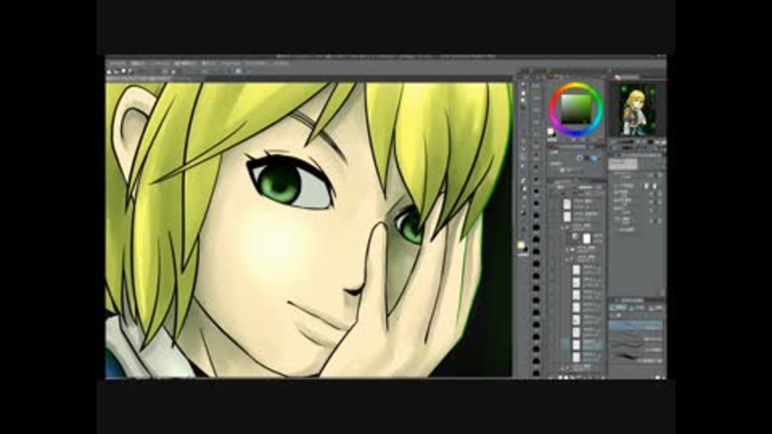Click the light gray brush preview in Tool Property

pos(622,164)
